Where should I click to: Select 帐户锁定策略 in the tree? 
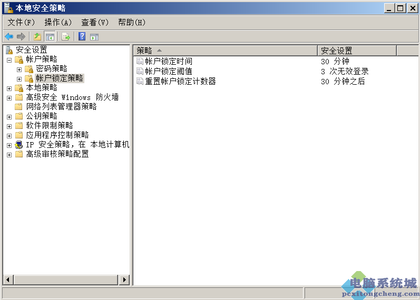pyautogui.click(x=60, y=78)
